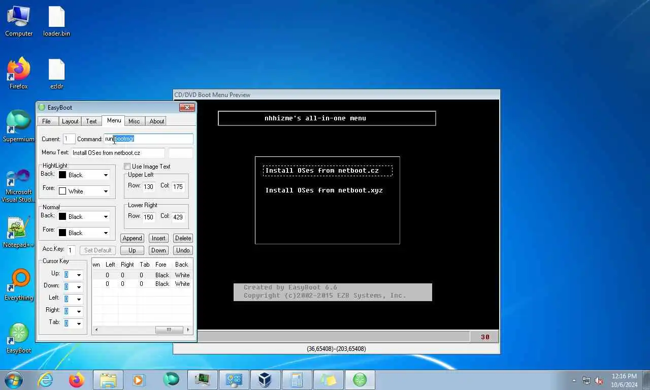
Task: Click in the Menu Text input field
Action: [117, 153]
